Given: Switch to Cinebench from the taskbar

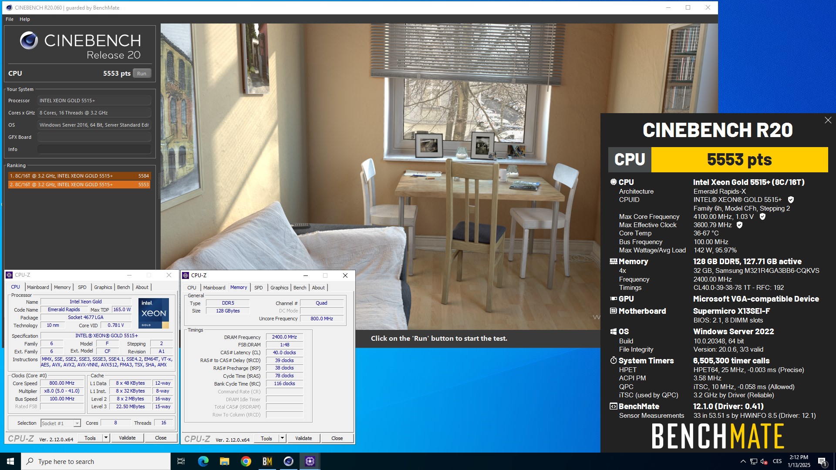Looking at the screenshot, I should [x=289, y=461].
